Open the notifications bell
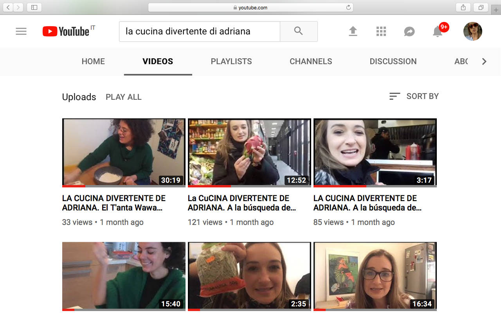501x313 pixels. click(x=438, y=31)
